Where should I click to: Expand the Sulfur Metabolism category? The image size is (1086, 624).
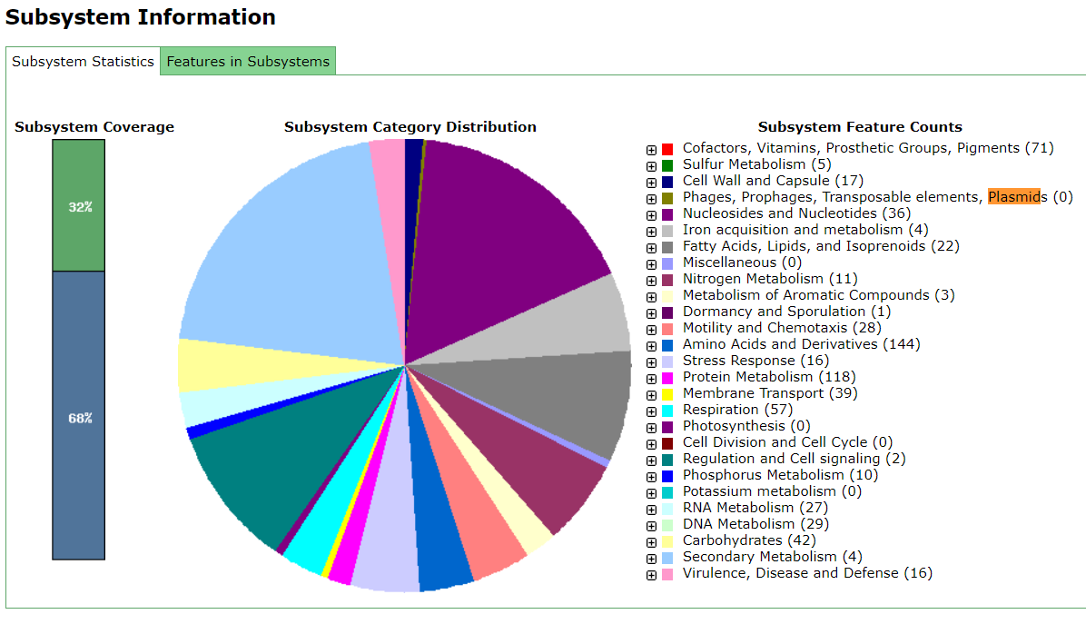pyautogui.click(x=651, y=166)
